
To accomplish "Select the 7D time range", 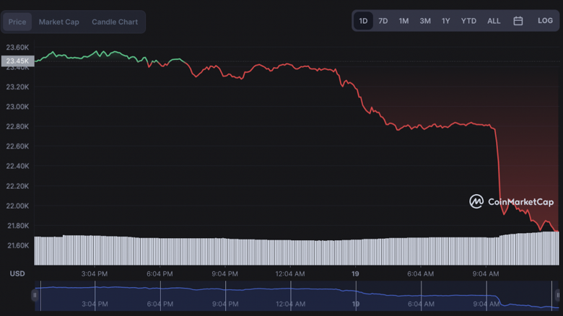I will pos(383,21).
